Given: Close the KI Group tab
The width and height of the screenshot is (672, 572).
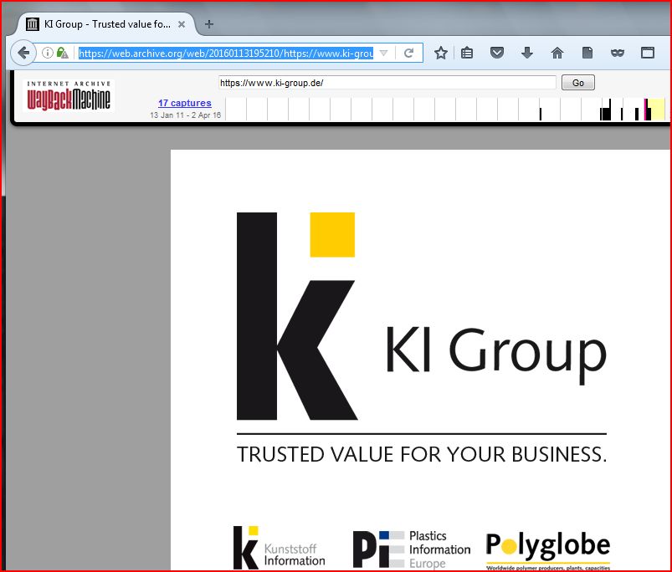Looking at the screenshot, I should 182,24.
